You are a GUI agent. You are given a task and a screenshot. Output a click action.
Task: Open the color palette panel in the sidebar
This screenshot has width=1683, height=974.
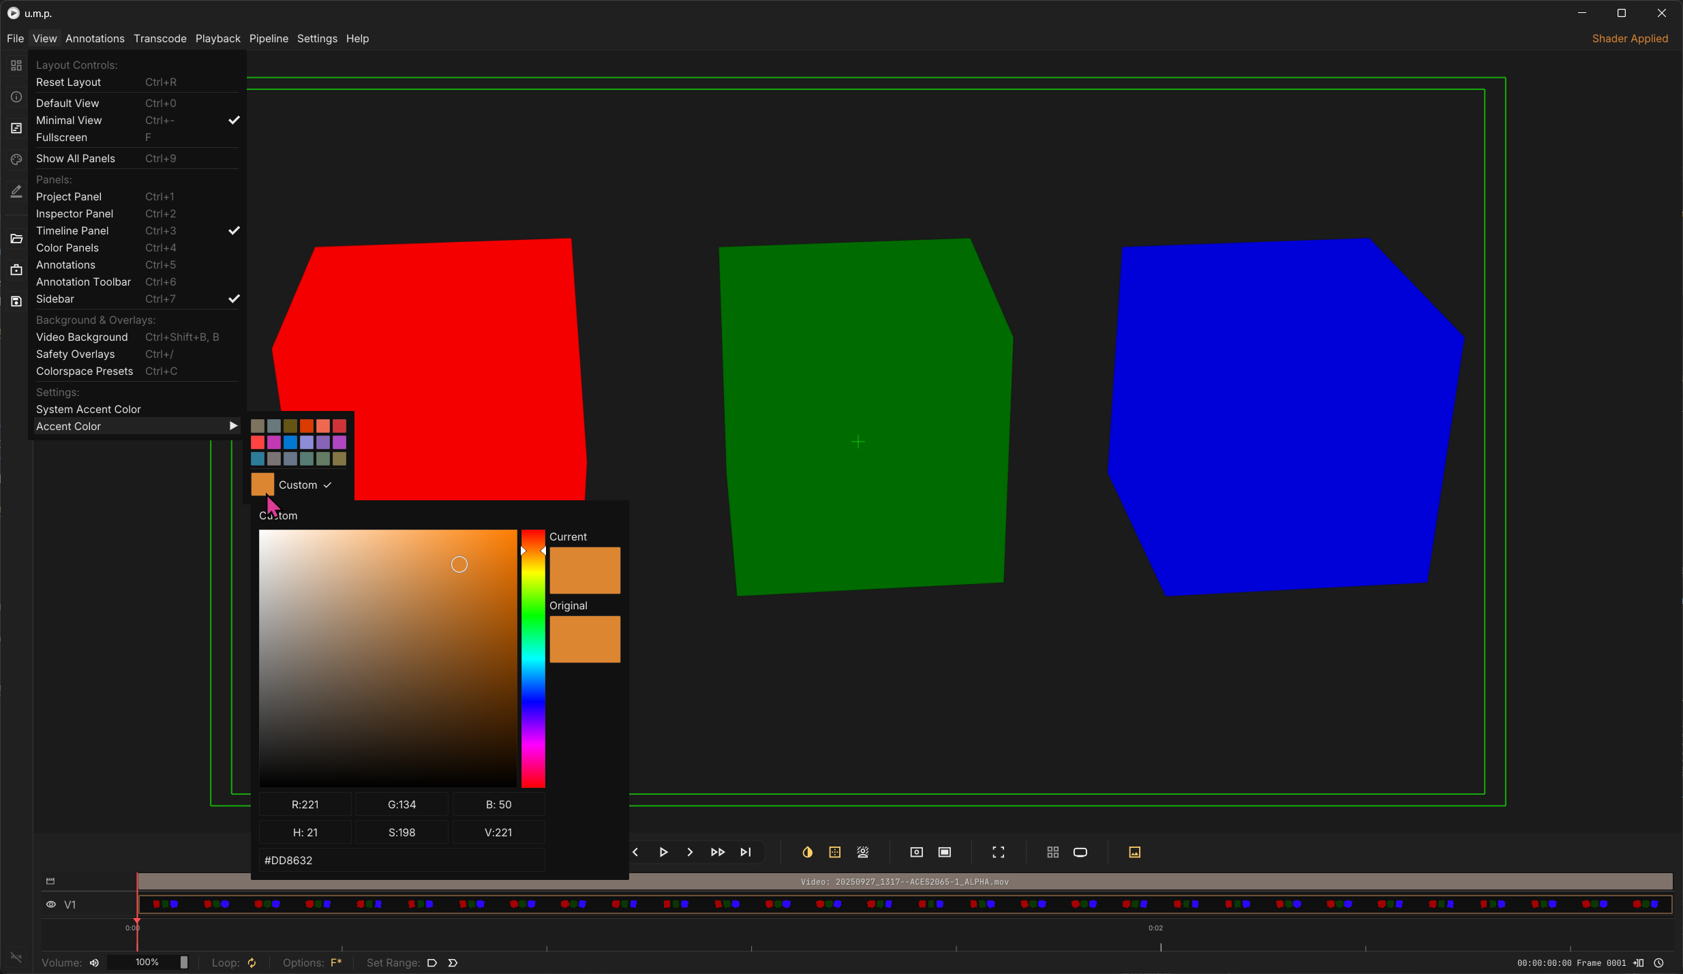[16, 159]
